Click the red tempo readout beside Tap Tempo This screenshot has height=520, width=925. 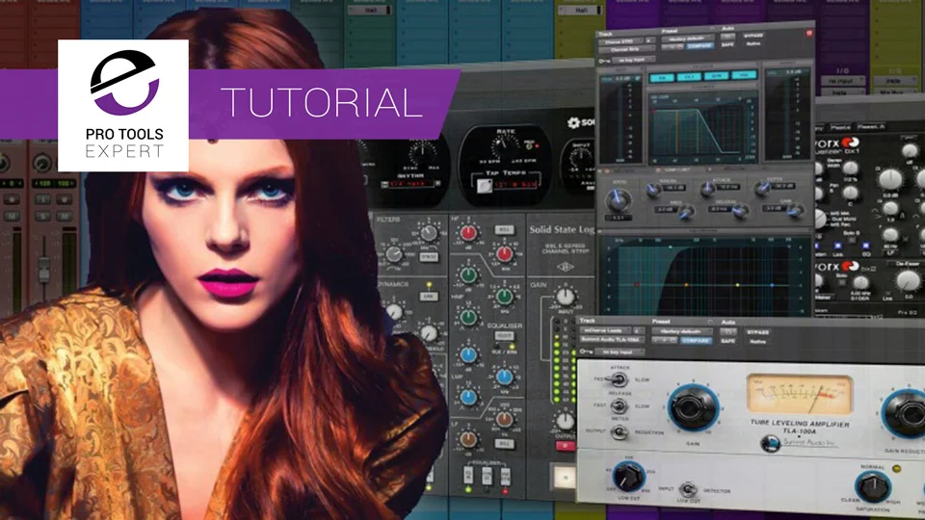tap(514, 185)
